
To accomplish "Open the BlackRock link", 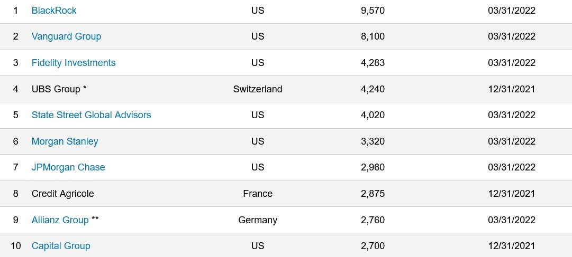I will point(54,11).
